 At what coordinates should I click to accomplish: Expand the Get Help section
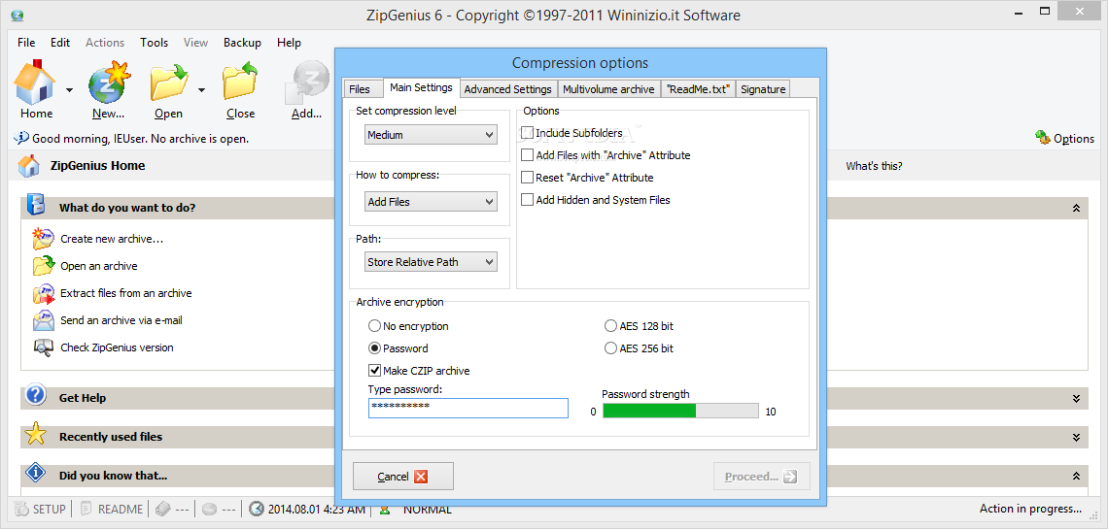tap(1076, 399)
